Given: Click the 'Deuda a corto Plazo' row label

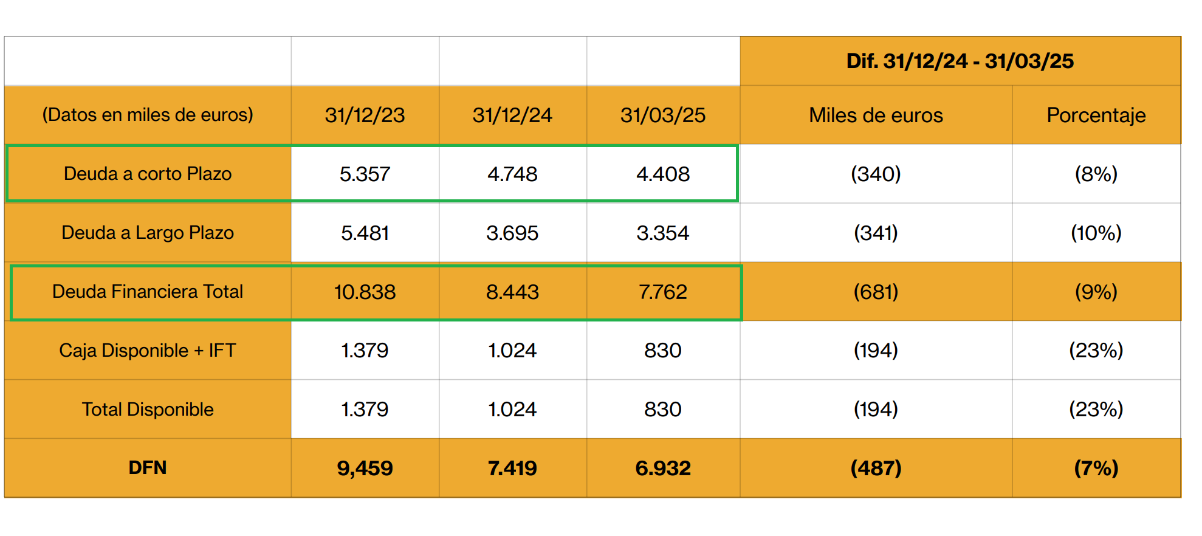Looking at the screenshot, I should tap(148, 174).
